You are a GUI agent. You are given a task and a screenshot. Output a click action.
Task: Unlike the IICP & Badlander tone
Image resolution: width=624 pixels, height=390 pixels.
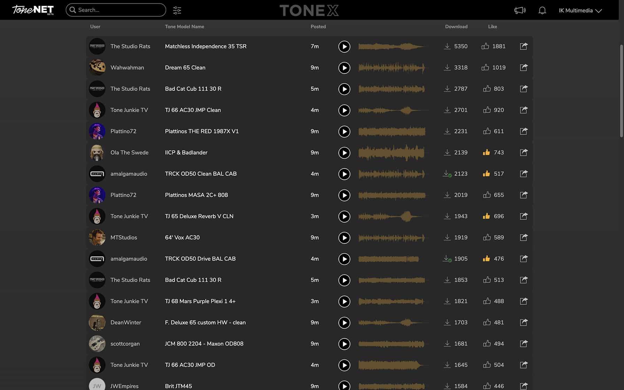[x=486, y=152]
